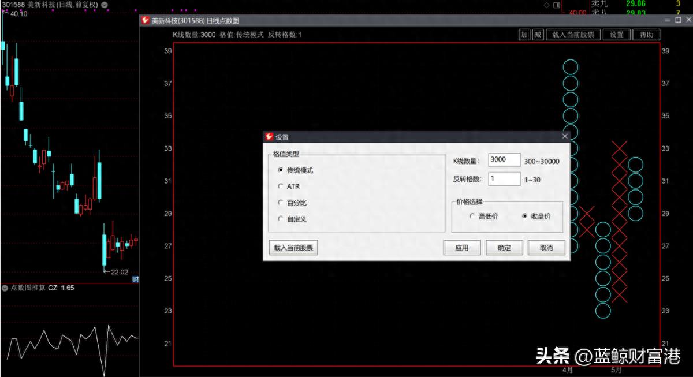
Task: Select 高低价 as the price choice
Action: click(x=472, y=215)
